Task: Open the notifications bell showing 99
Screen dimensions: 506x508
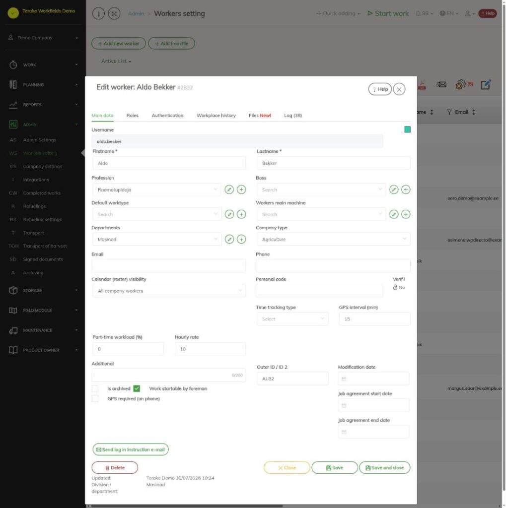Action: tap(424, 13)
